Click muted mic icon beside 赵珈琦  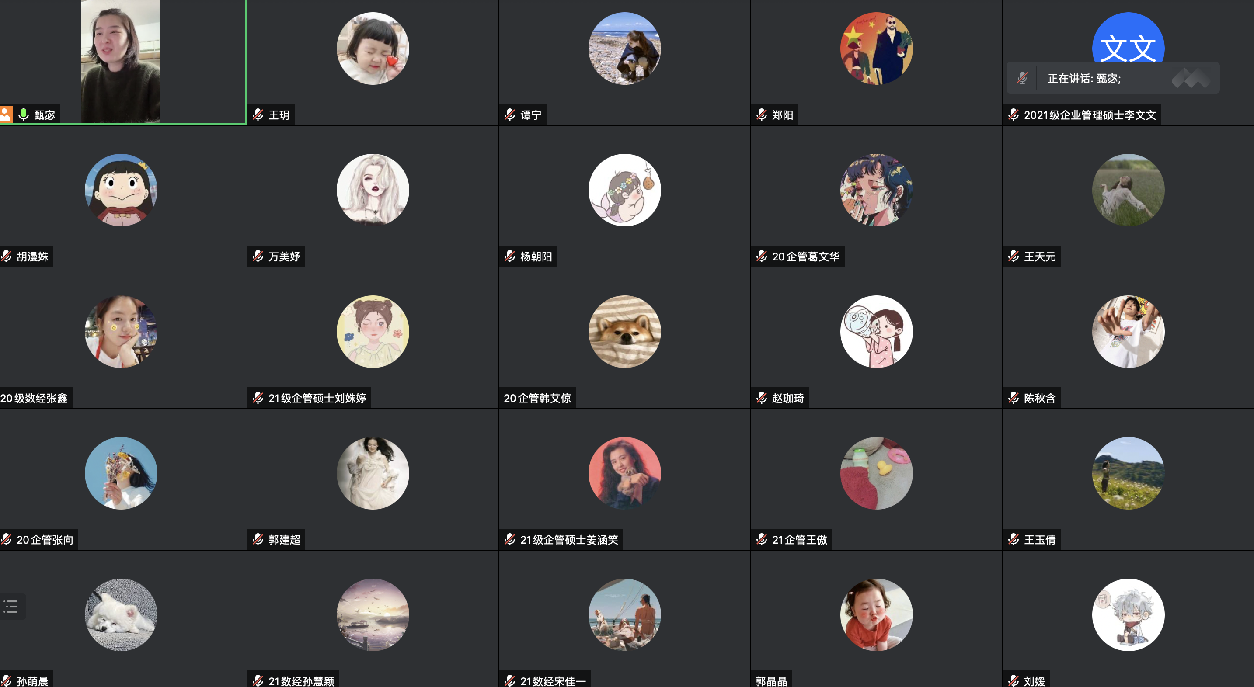(762, 398)
